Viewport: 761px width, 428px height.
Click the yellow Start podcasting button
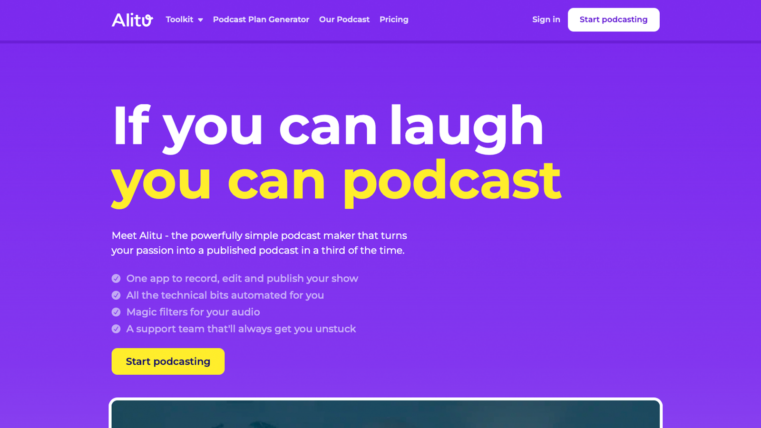168,361
